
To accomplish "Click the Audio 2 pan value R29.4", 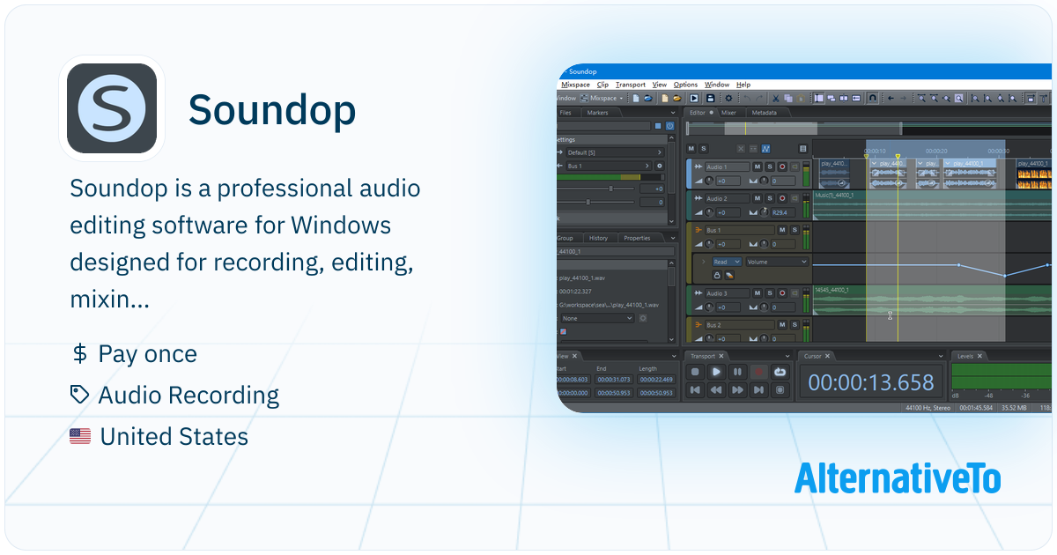I will [x=783, y=212].
